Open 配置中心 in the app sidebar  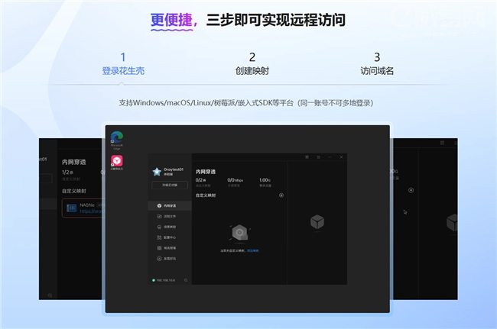170,237
